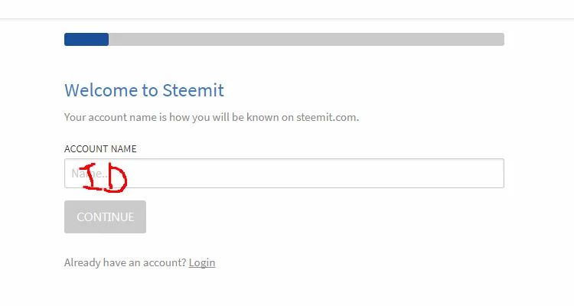
Task: Click the "ACCOUNT NAME" field label
Action: pos(100,148)
